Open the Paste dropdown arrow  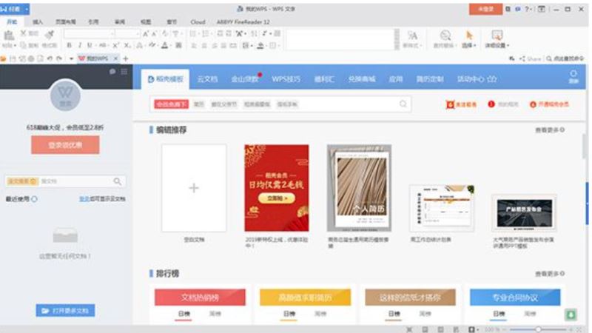[x=14, y=46]
